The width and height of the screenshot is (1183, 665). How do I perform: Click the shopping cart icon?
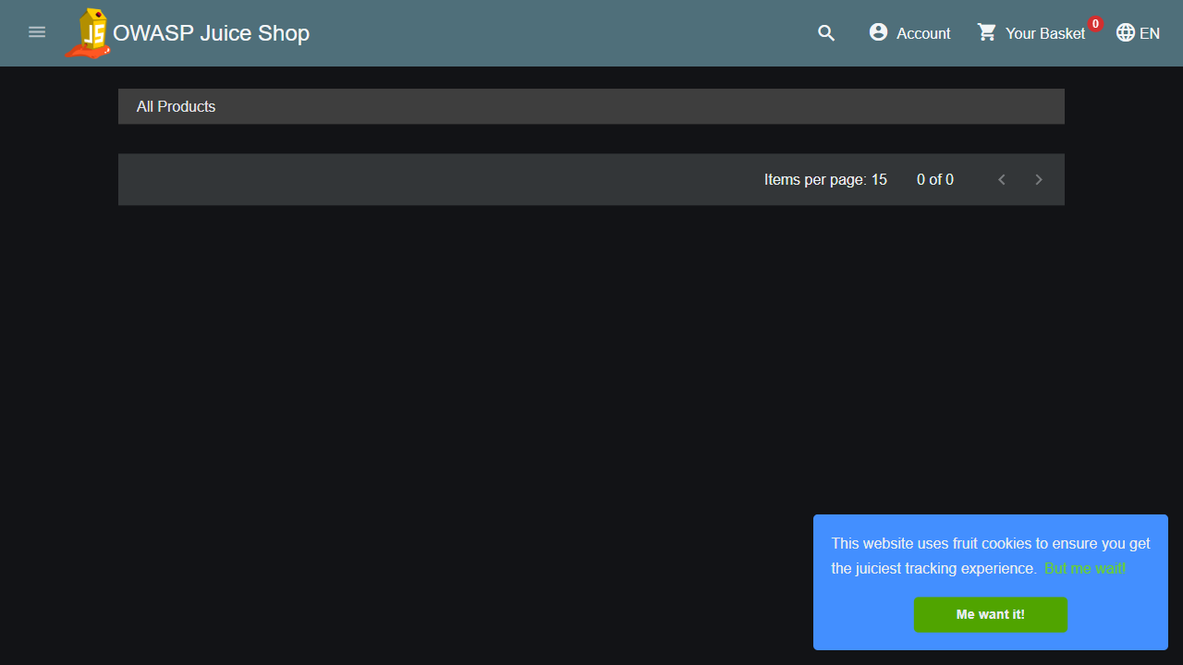click(x=987, y=32)
